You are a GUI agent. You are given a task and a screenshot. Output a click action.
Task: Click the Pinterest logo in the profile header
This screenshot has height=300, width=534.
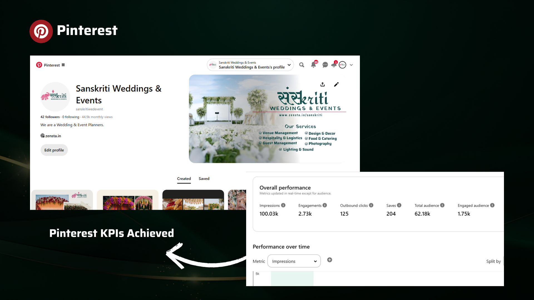pyautogui.click(x=39, y=65)
